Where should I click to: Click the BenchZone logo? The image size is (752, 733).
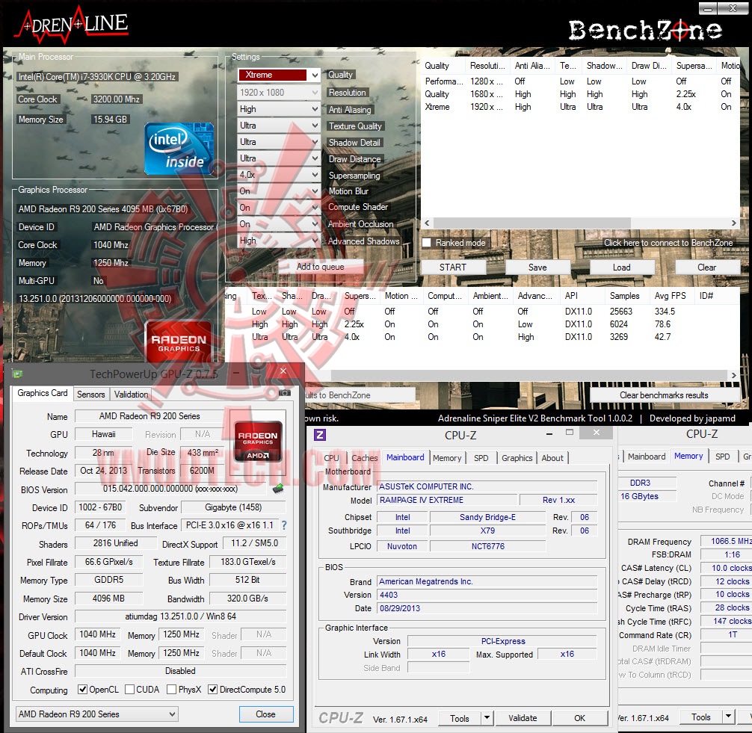tap(645, 30)
